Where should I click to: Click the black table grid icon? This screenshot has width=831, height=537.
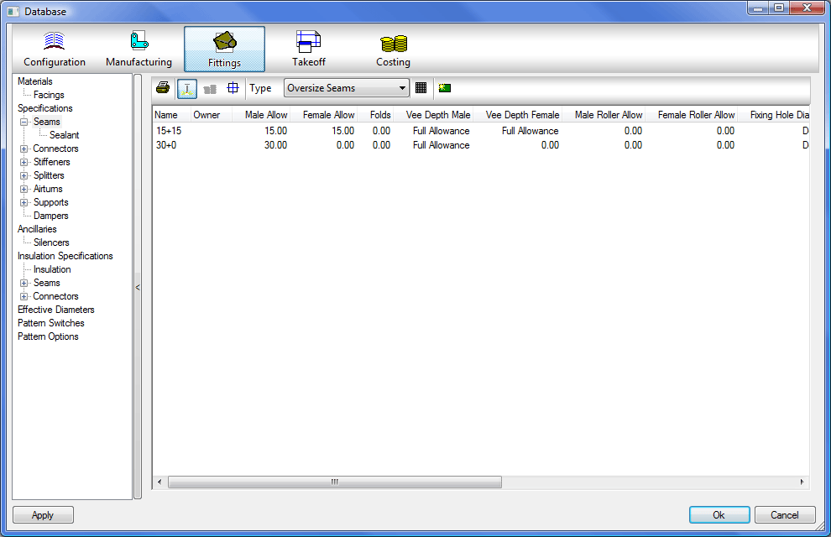pyautogui.click(x=421, y=88)
